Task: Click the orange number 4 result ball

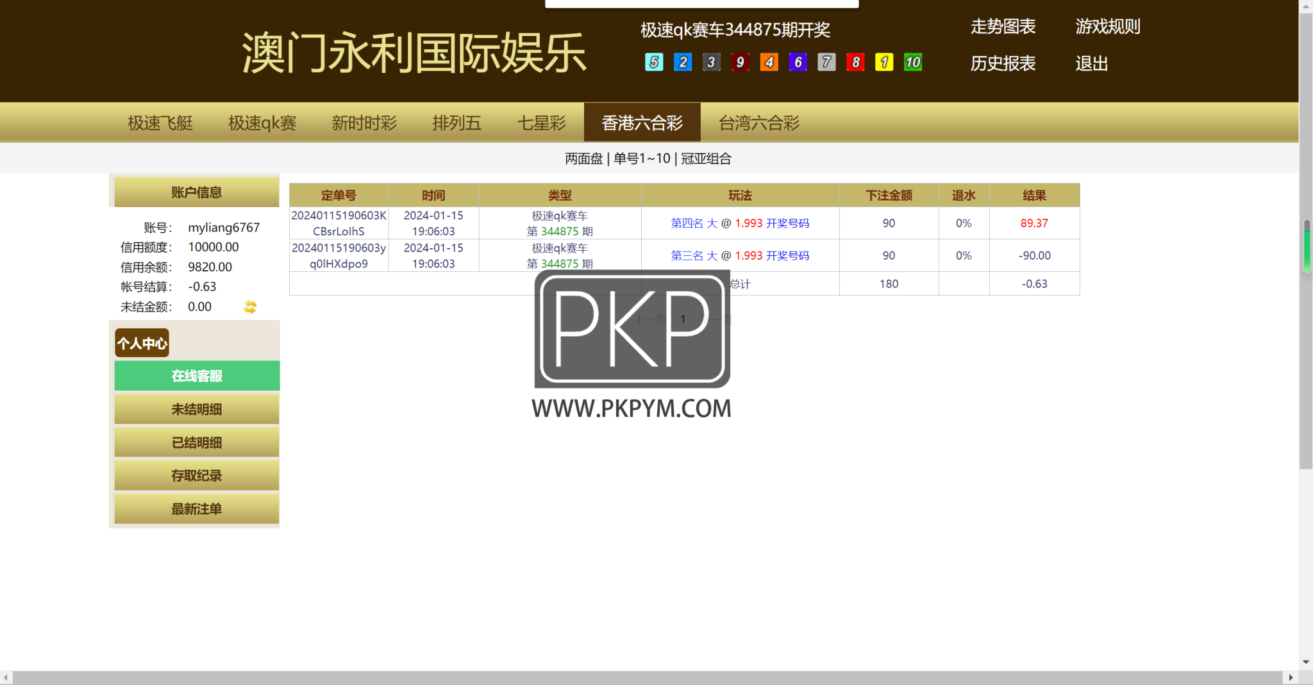Action: (x=769, y=62)
